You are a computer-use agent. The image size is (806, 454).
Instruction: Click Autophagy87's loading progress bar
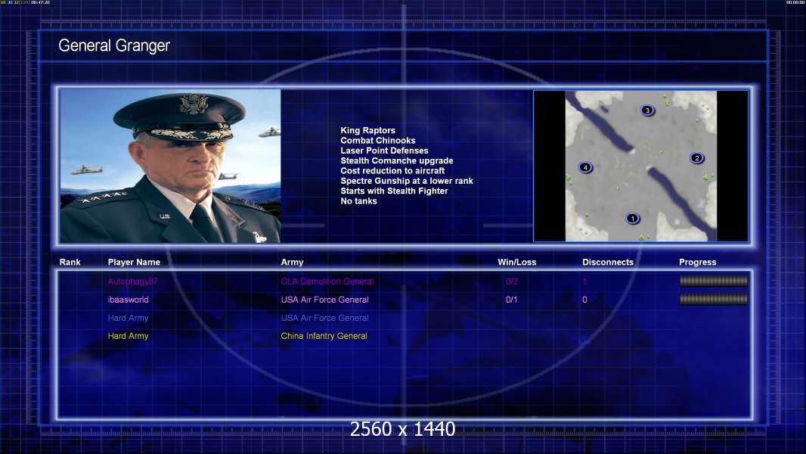click(x=714, y=281)
